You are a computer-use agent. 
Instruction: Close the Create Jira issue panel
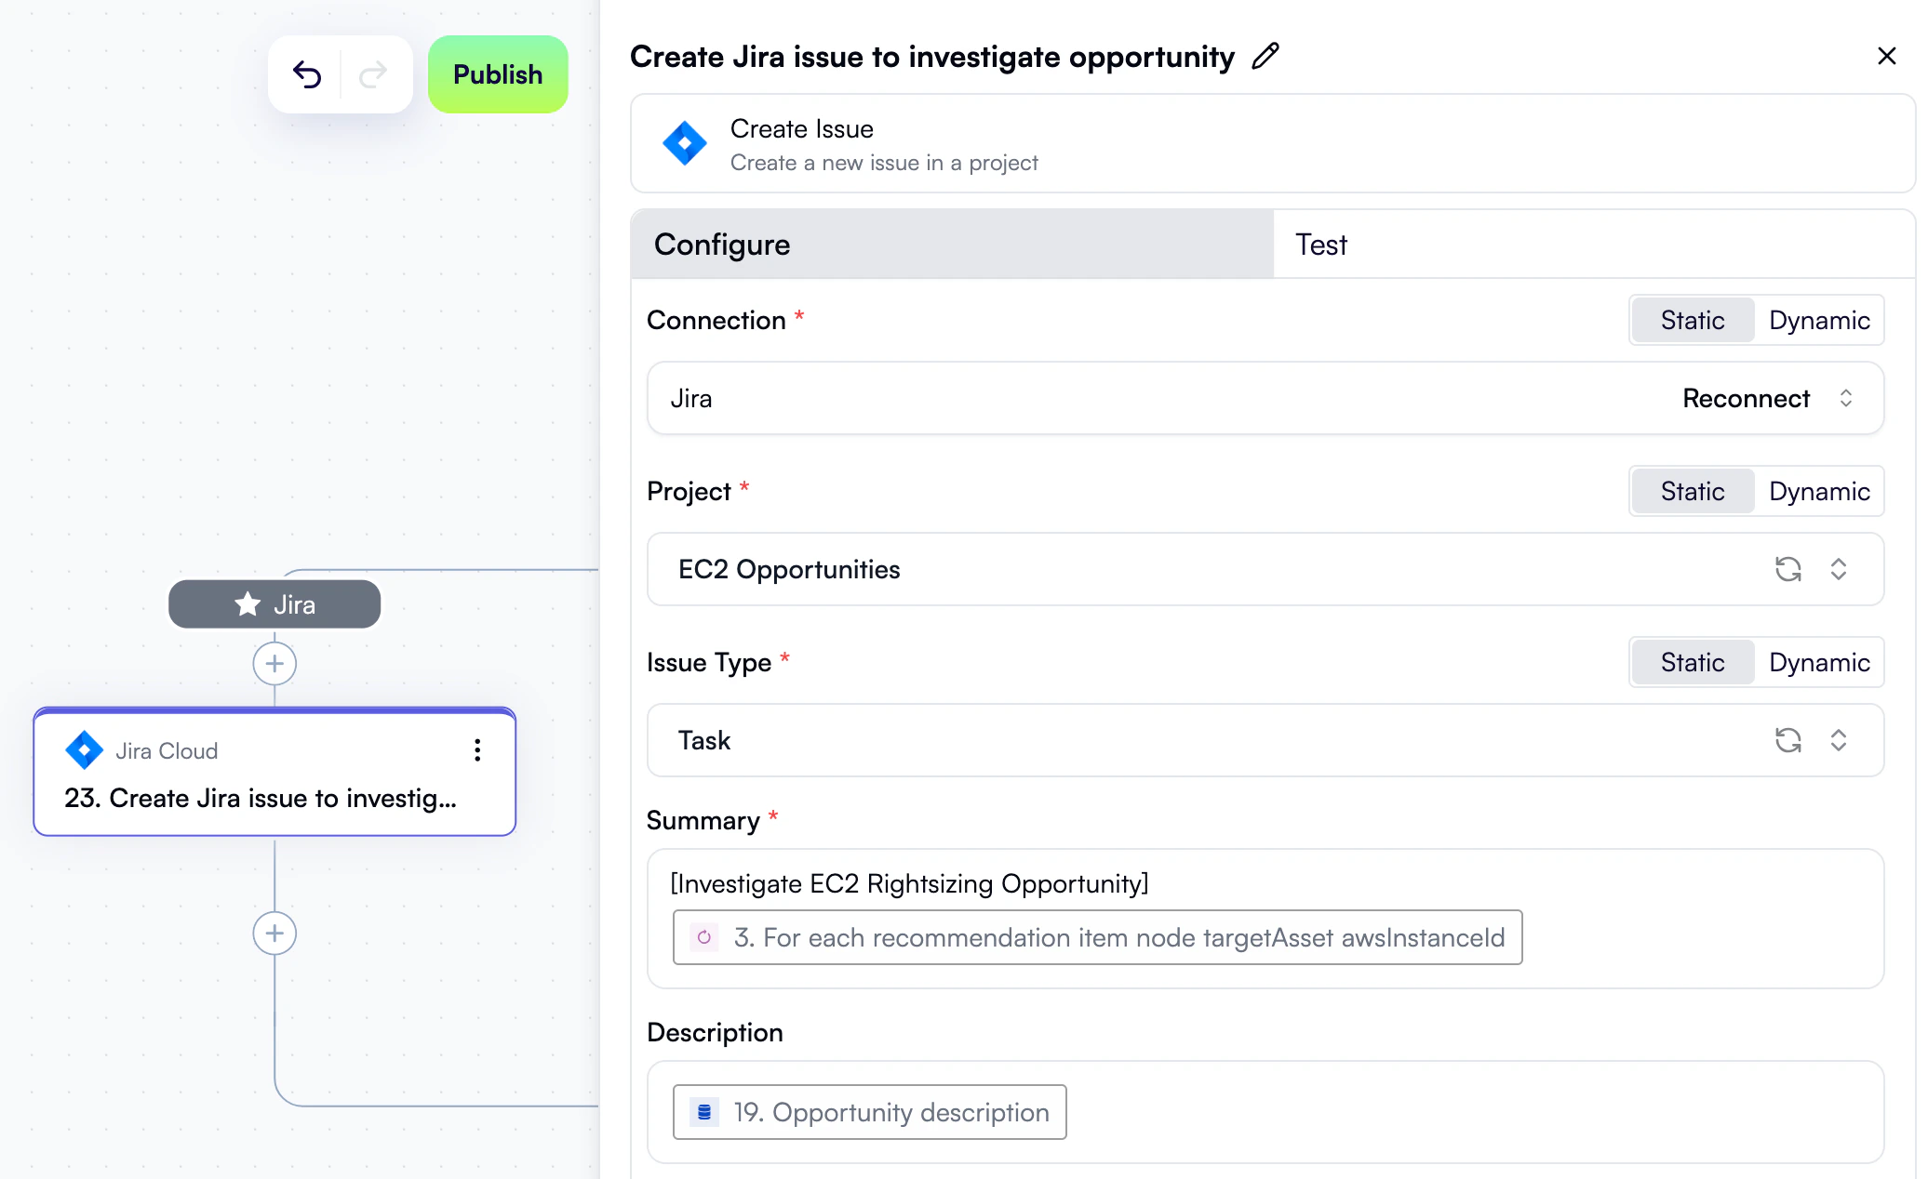tap(1887, 56)
